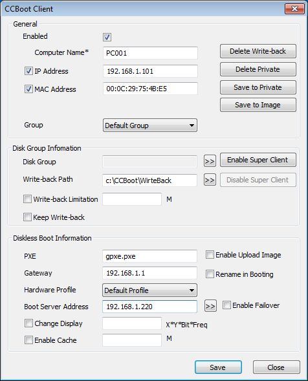
Task: Click the Boot Server Address arrow button
Action: (x=210, y=306)
